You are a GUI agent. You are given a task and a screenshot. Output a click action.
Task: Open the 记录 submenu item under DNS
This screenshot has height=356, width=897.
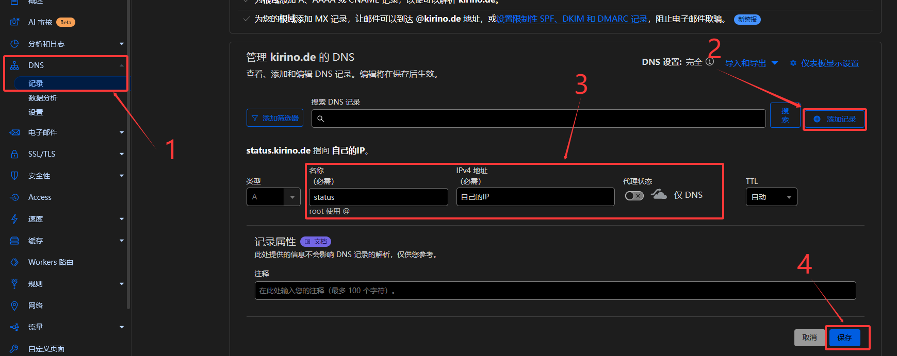[x=36, y=83]
